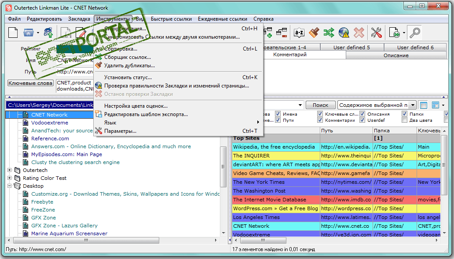Image resolution: width=454 pixels, height=259 pixels.
Task: Click the red X stop-check toolbar icon
Action: [x=359, y=33]
